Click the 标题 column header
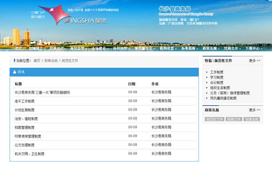This screenshot has height=170, width=272. 18,84
